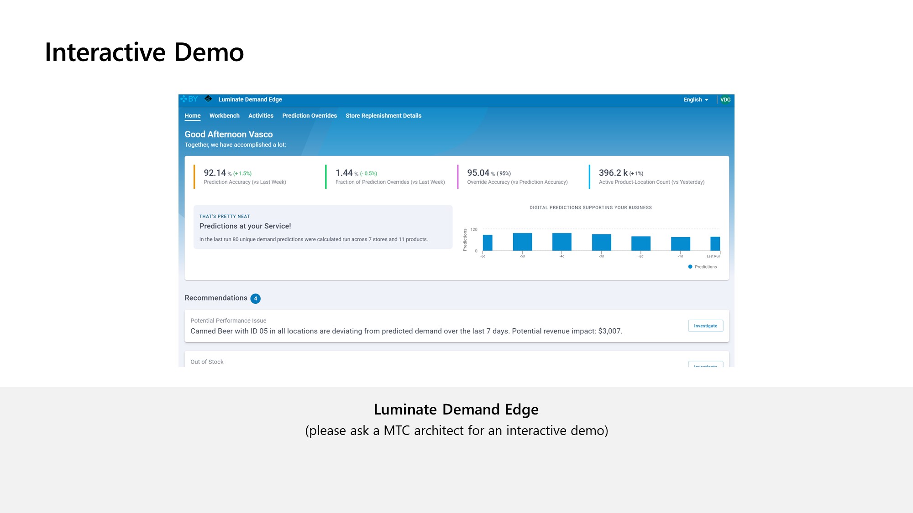
Task: Toggle the Predictions legend dot in chart
Action: 690,267
